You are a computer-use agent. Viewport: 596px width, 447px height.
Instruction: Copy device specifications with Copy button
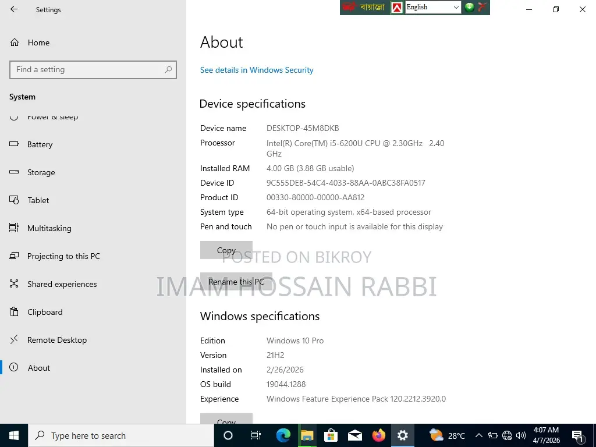click(226, 250)
